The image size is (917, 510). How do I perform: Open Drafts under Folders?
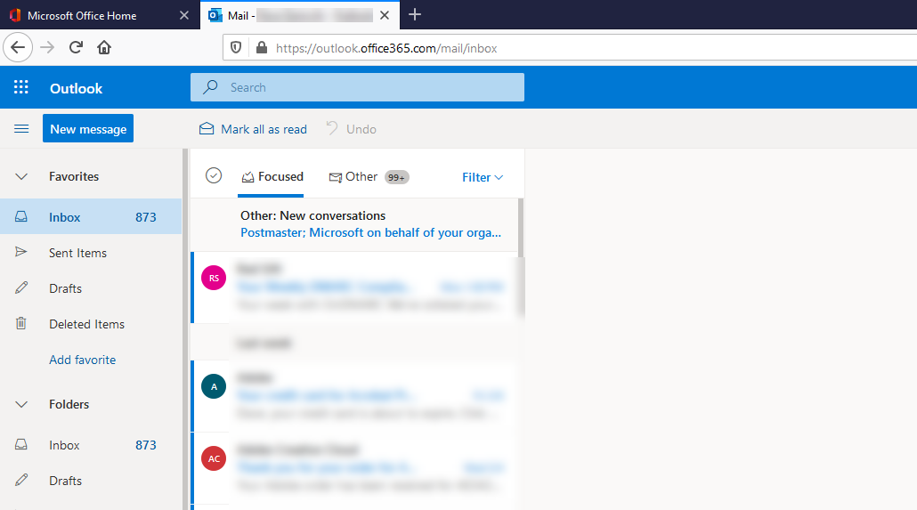tap(91, 481)
